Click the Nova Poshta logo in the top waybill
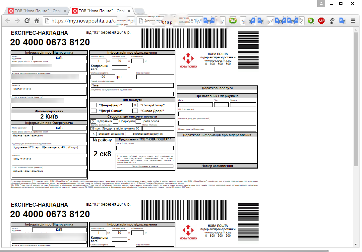The height and width of the screenshot is (252, 362). (x=188, y=60)
